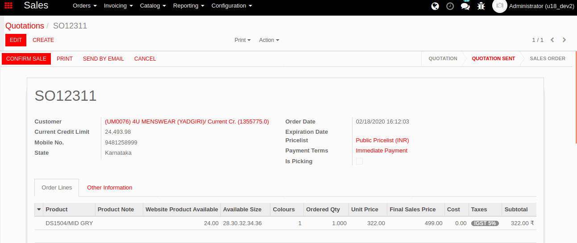Open the conversations chat icon
577x243 pixels.
(x=465, y=6)
